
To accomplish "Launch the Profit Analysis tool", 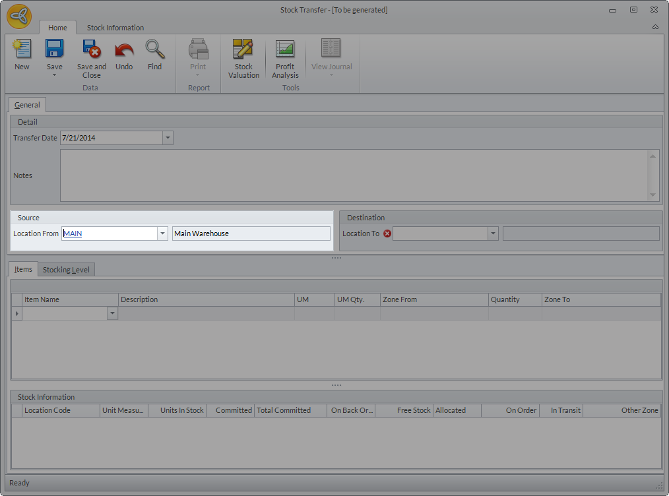I will click(285, 50).
